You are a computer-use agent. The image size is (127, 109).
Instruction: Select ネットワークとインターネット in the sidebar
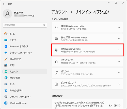(25, 53)
